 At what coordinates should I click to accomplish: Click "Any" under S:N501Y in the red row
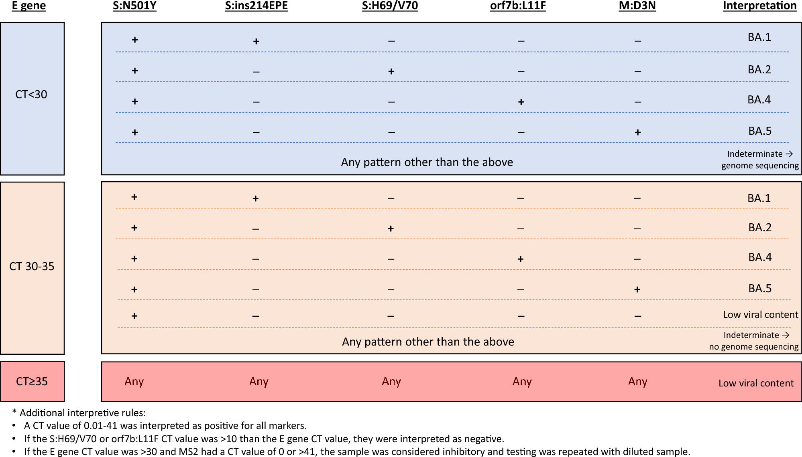pos(134,381)
